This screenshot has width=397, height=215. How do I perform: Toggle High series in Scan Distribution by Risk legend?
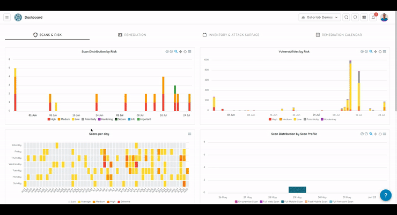tap(52, 119)
